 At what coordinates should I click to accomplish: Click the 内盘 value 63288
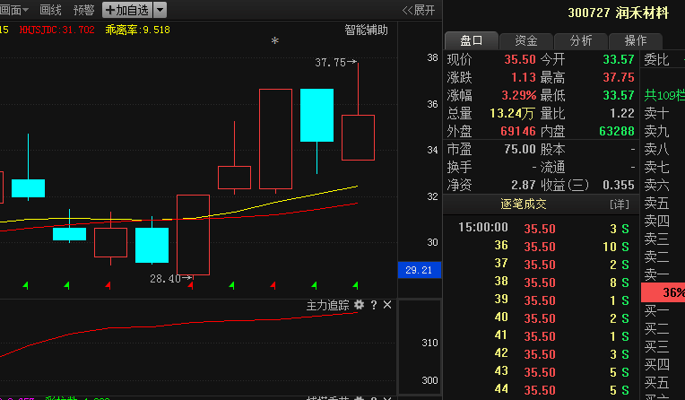coord(617,131)
